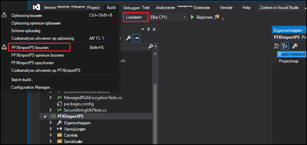Open Configuration Manager... entry
The width and height of the screenshot is (307, 145).
tap(60, 87)
